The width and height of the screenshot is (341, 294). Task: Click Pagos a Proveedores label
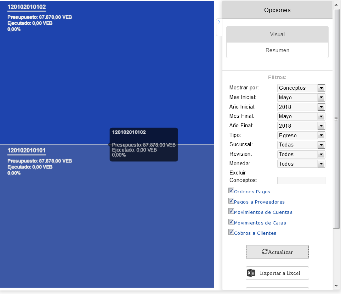[259, 202]
